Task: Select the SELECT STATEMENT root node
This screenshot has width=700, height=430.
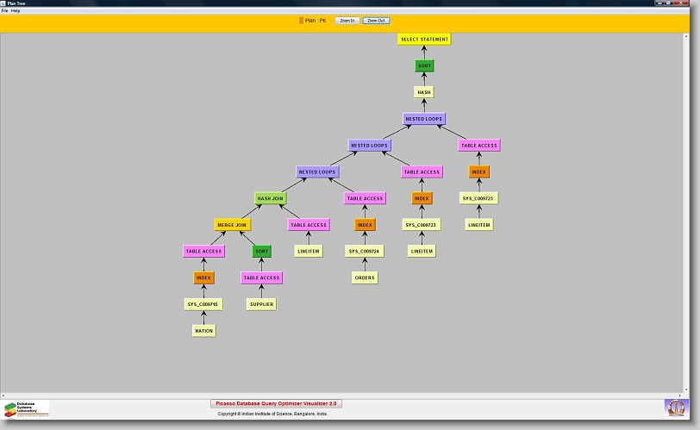Action: pos(424,39)
